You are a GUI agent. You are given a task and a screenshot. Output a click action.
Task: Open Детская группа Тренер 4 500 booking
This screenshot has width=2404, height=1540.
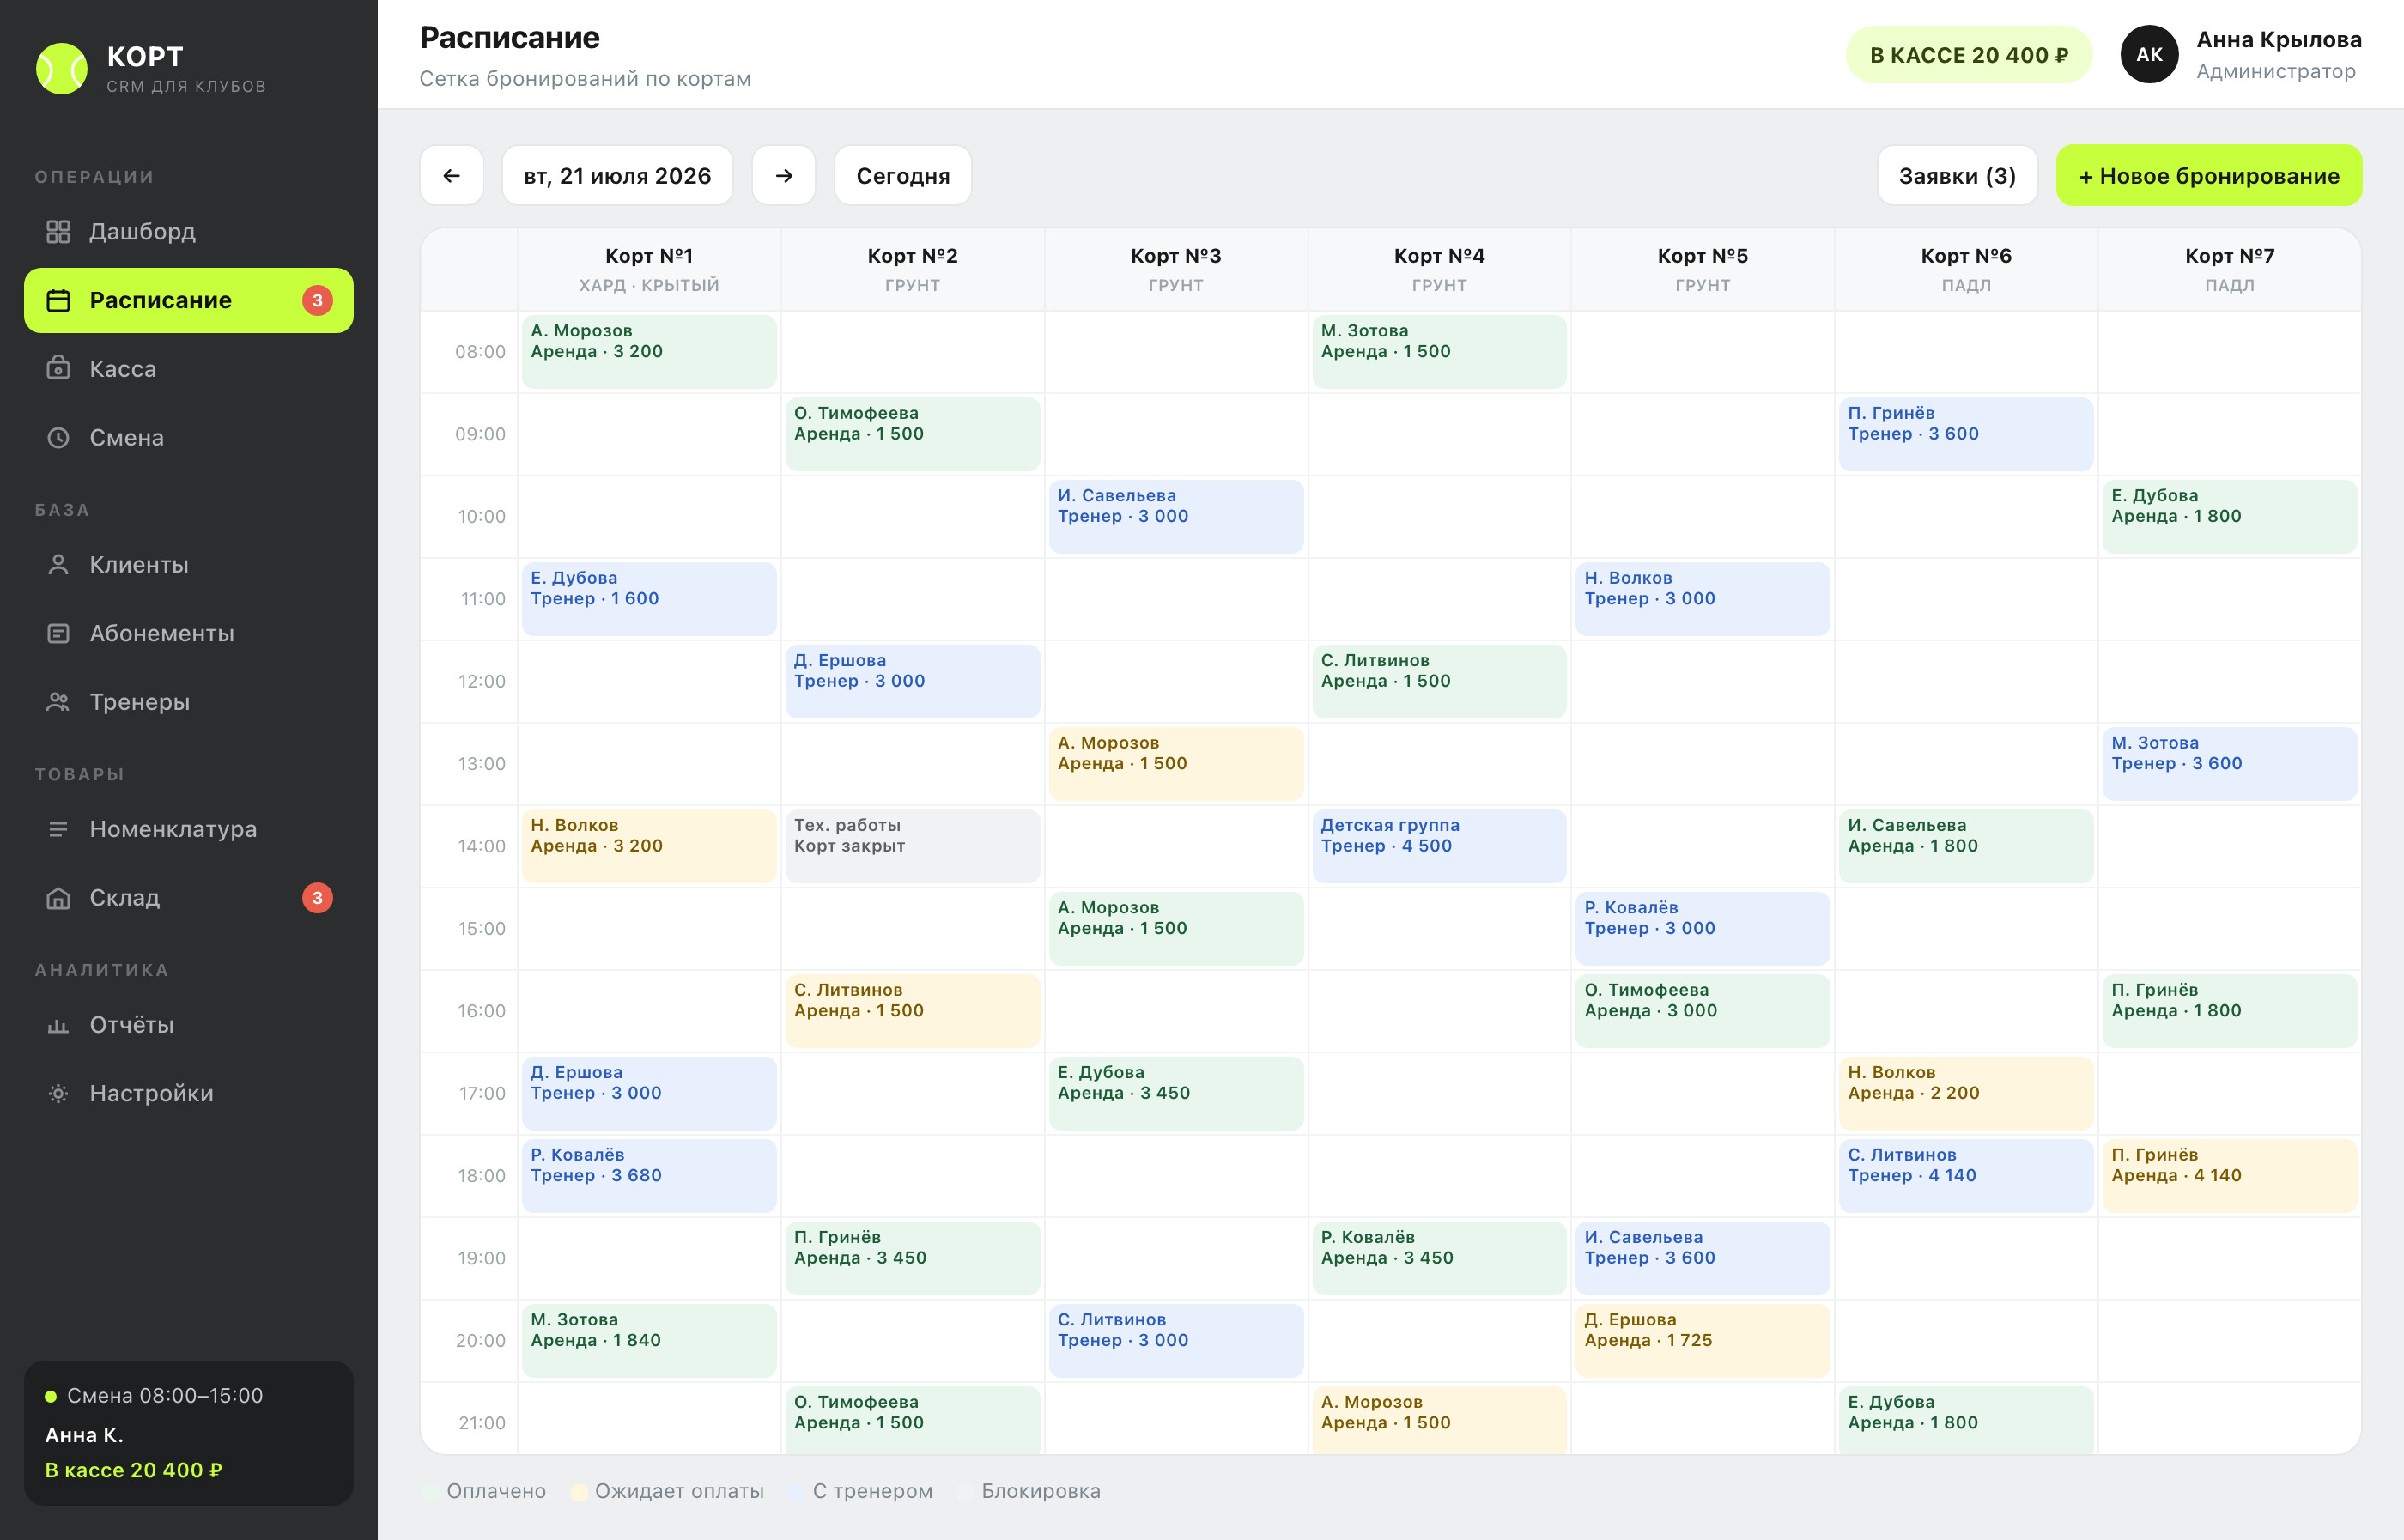coord(1439,846)
